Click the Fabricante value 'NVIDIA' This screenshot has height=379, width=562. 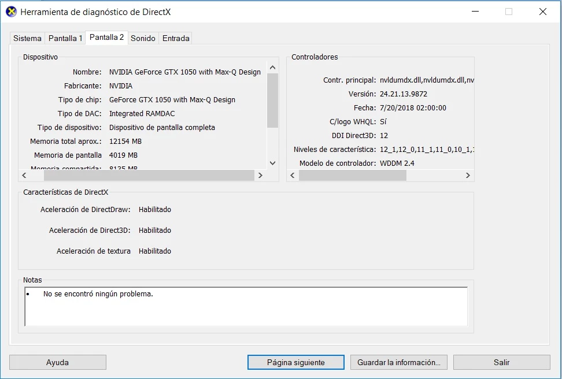pyautogui.click(x=121, y=86)
